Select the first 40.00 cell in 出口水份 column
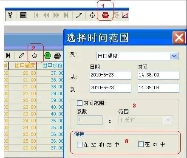This screenshot has width=187, height=158. coord(50,107)
